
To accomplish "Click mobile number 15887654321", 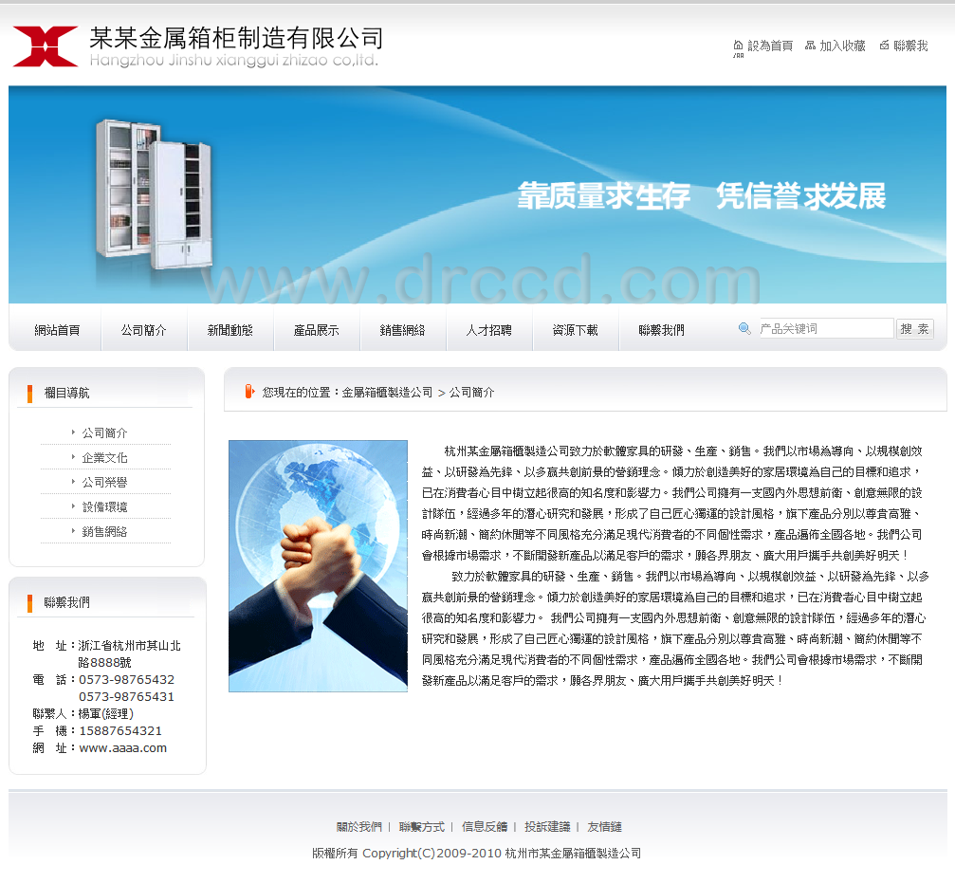I will pyautogui.click(x=120, y=730).
